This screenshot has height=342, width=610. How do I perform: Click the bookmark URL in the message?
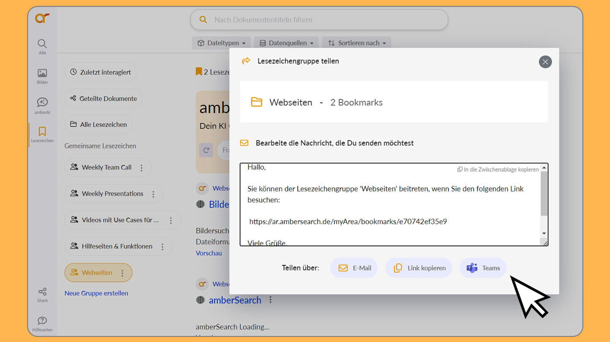click(x=348, y=222)
